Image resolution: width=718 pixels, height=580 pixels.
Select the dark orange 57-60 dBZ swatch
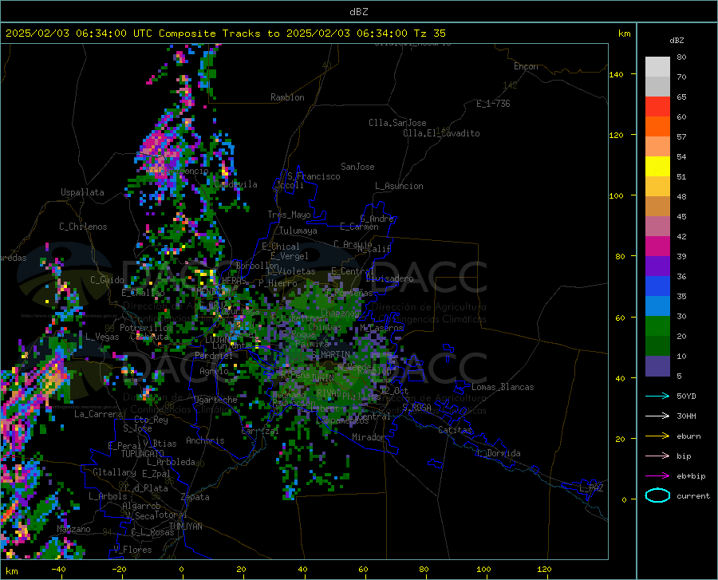pyautogui.click(x=657, y=127)
